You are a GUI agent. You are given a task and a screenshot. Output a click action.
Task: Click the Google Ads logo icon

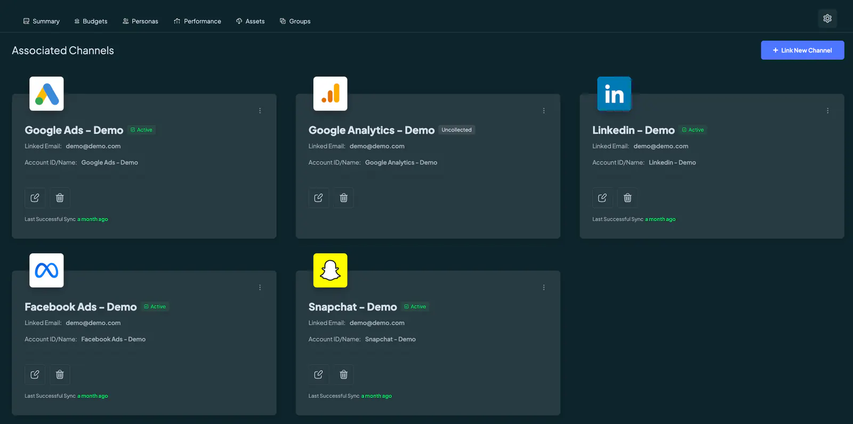(46, 94)
